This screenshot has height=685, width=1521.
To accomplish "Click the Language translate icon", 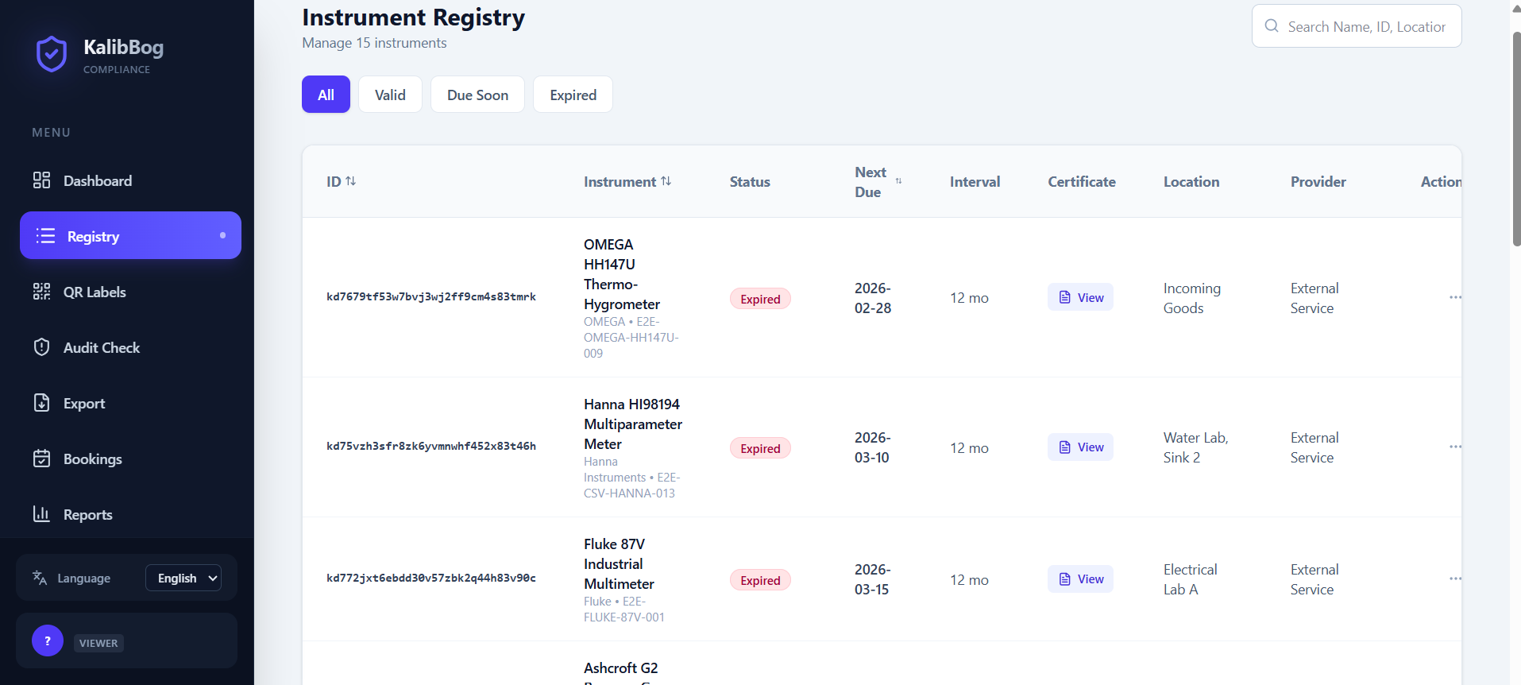I will pos(40,578).
